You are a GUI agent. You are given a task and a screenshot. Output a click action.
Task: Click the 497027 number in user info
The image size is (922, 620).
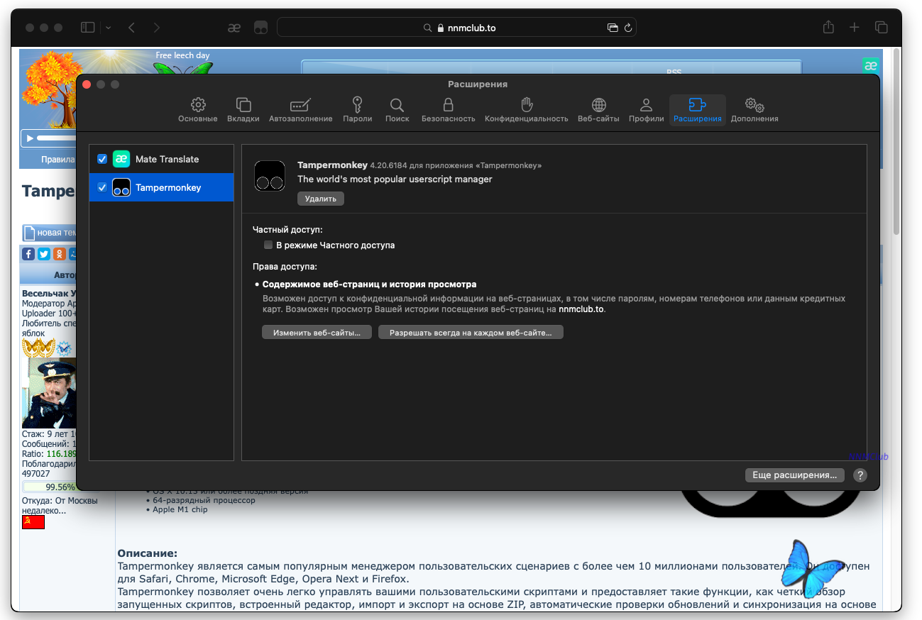(x=36, y=474)
